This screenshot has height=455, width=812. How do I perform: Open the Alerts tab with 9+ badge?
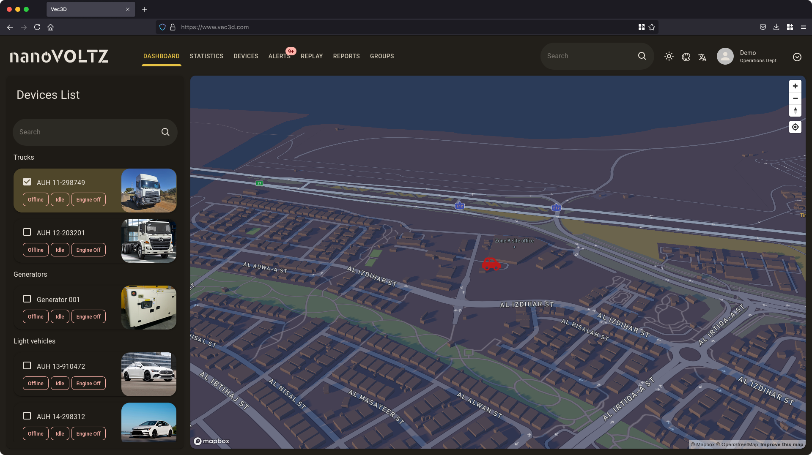(x=279, y=56)
